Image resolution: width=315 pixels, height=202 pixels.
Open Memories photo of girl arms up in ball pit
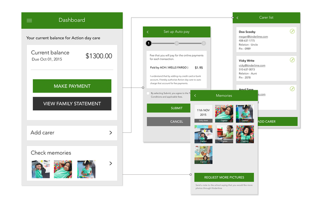tap(245, 134)
